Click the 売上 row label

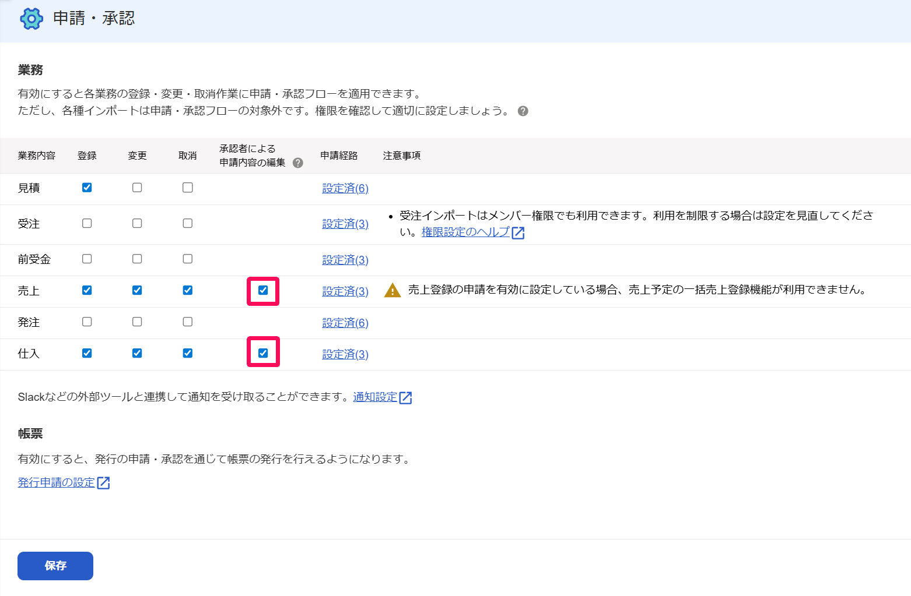29,291
